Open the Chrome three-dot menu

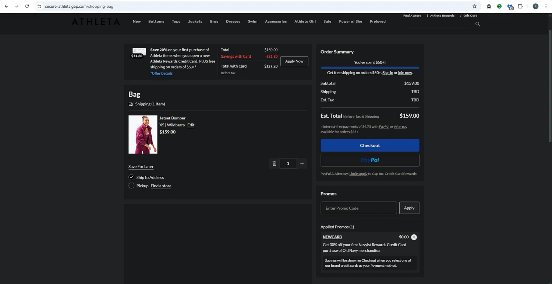pyautogui.click(x=546, y=6)
